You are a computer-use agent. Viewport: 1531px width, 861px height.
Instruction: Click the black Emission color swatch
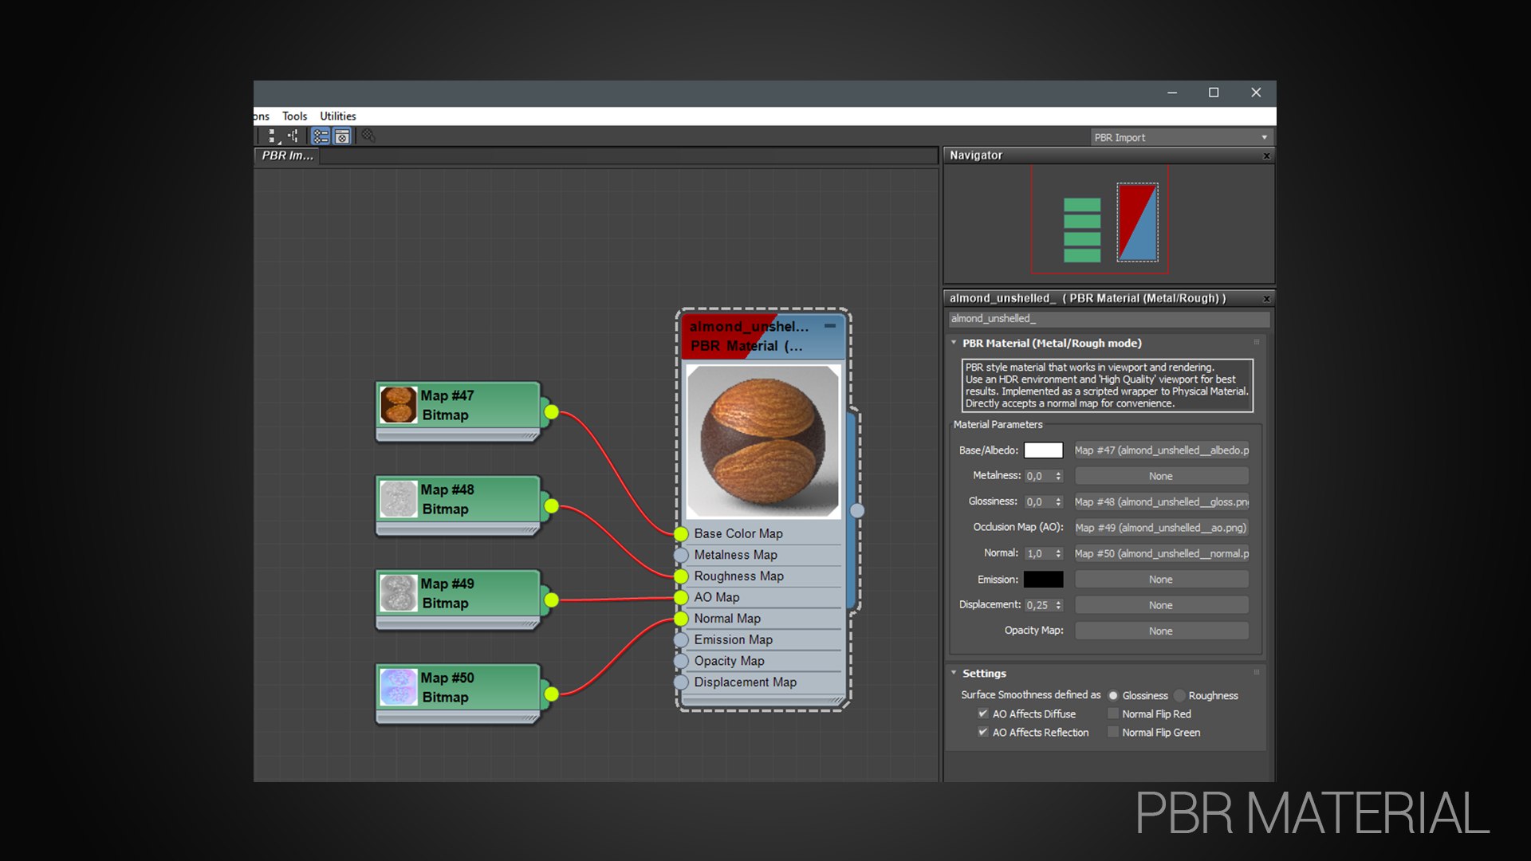click(1043, 580)
